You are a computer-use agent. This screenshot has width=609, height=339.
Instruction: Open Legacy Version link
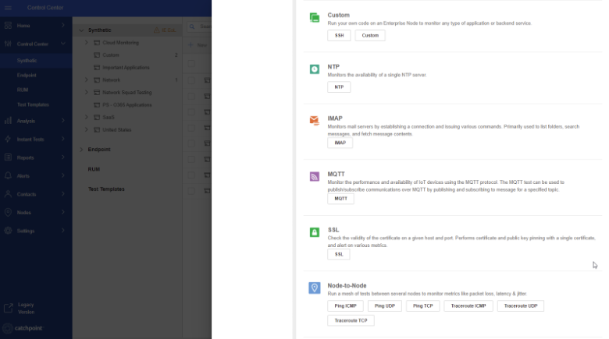pos(26,309)
